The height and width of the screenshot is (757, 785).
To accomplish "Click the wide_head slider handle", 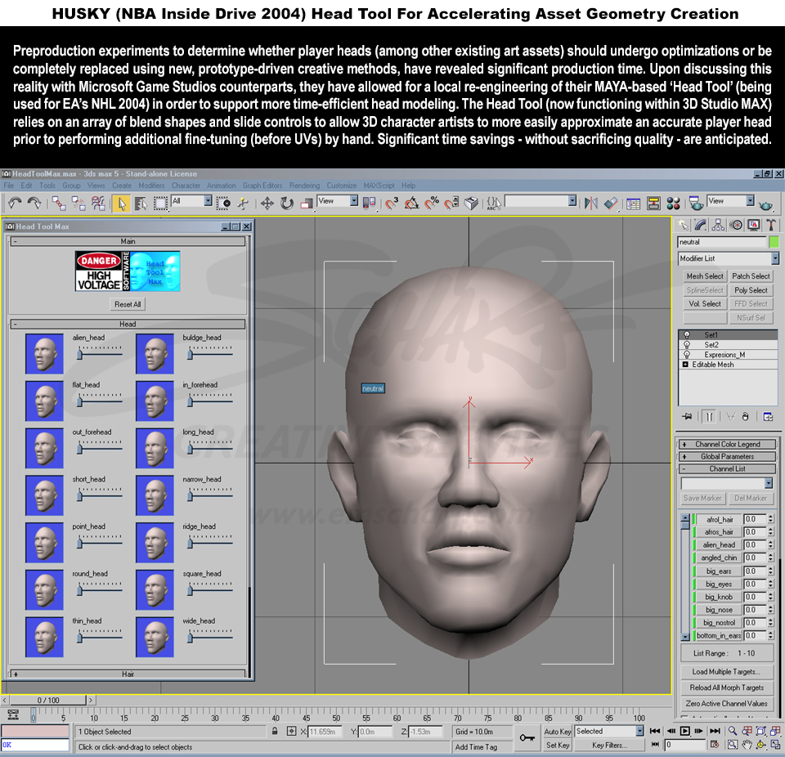I will coord(190,638).
